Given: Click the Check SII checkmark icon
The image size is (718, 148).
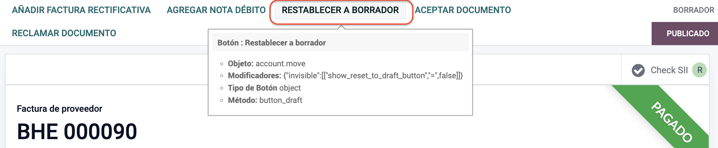Looking at the screenshot, I should tap(638, 70).
